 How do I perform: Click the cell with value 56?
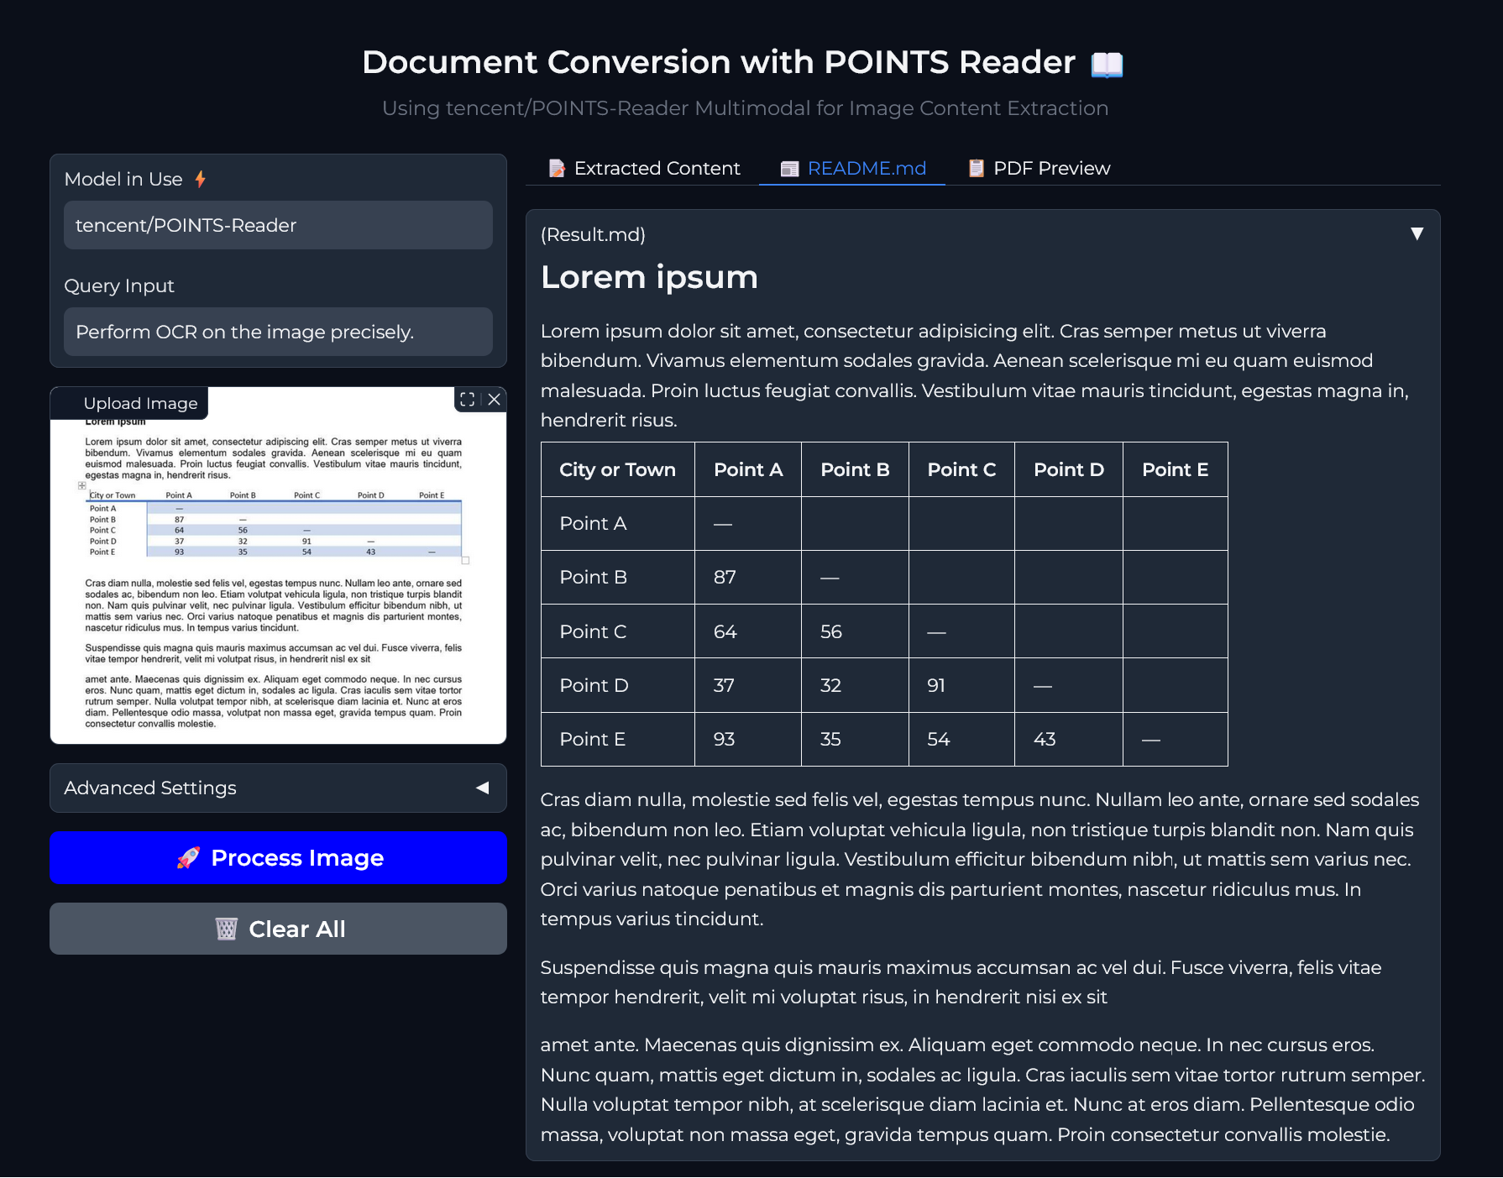tap(855, 631)
